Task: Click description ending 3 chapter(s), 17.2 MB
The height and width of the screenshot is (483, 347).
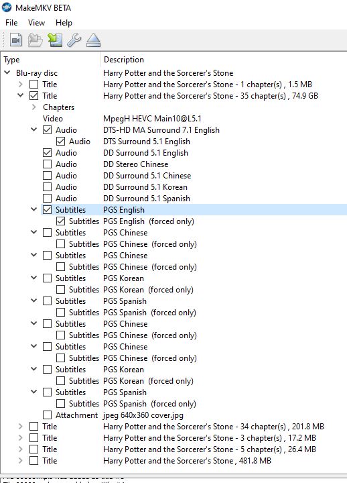Action: coord(210,437)
